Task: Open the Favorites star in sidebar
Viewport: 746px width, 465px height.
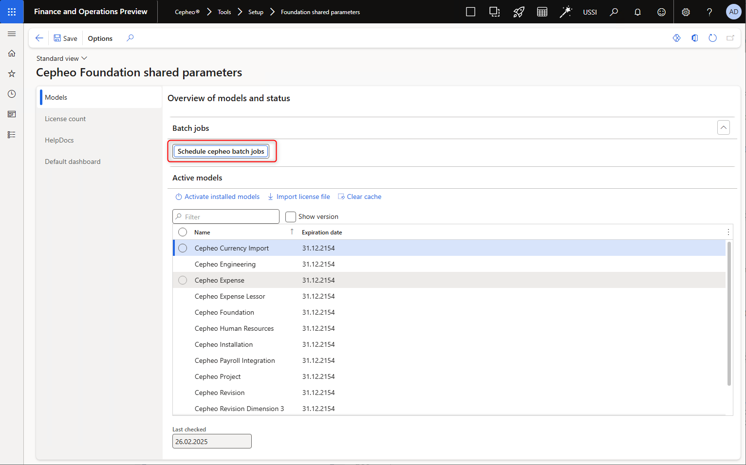Action: [12, 73]
